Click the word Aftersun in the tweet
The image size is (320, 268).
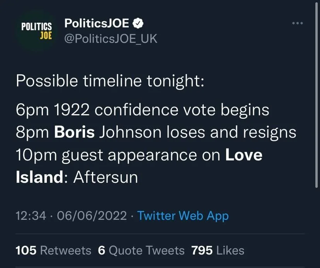pos(106,177)
